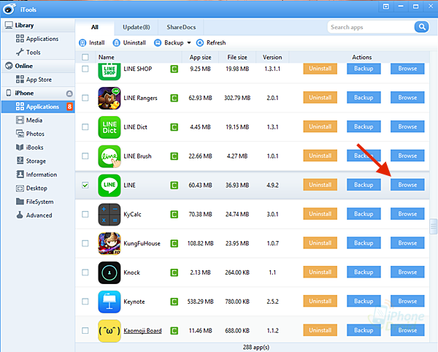Viewport: 438px width, 352px height.
Task: Click the Search apps field
Action: 371,27
